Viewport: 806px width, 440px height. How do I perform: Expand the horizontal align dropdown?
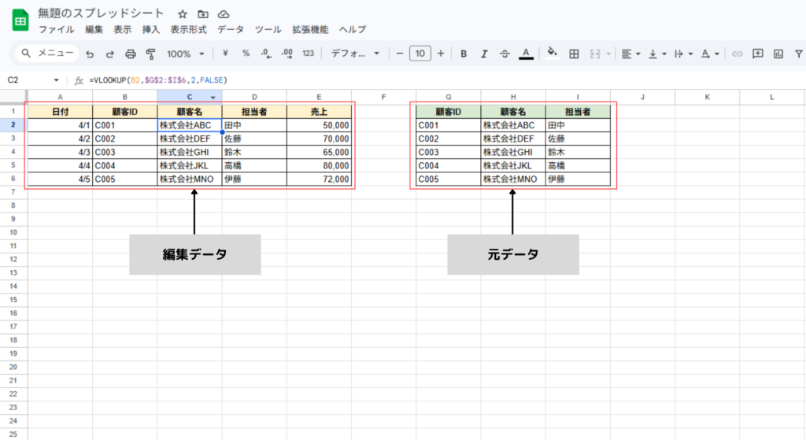[630, 54]
